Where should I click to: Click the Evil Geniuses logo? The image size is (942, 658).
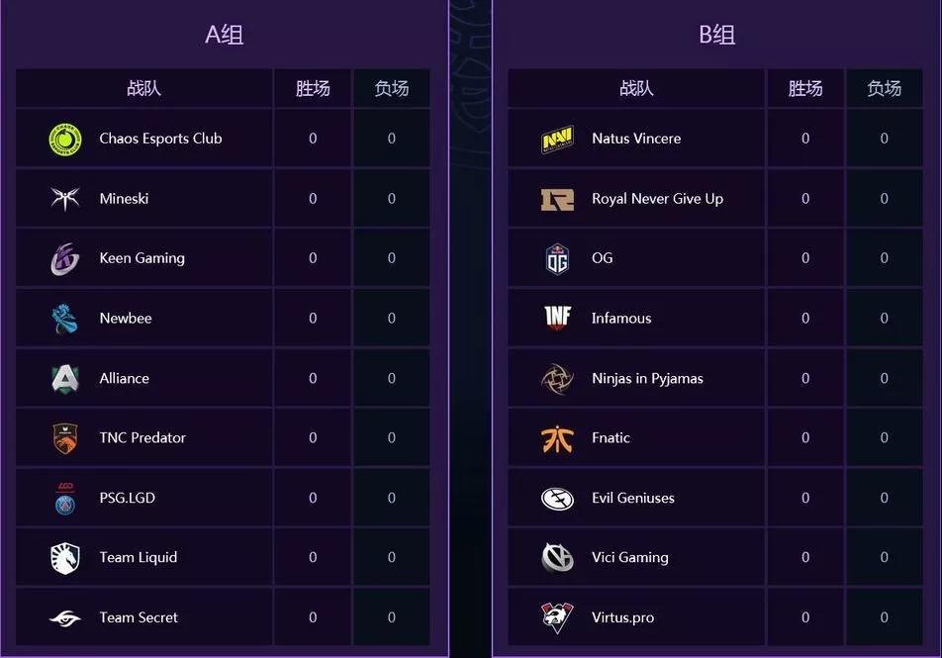pos(557,498)
